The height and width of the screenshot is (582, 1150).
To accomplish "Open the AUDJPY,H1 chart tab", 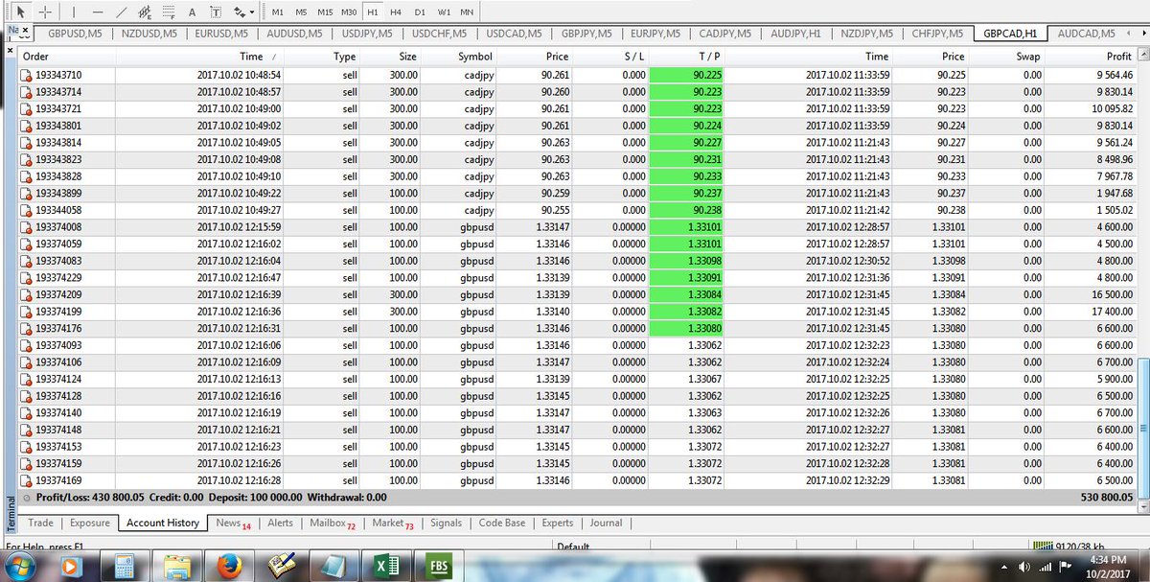I will [794, 34].
